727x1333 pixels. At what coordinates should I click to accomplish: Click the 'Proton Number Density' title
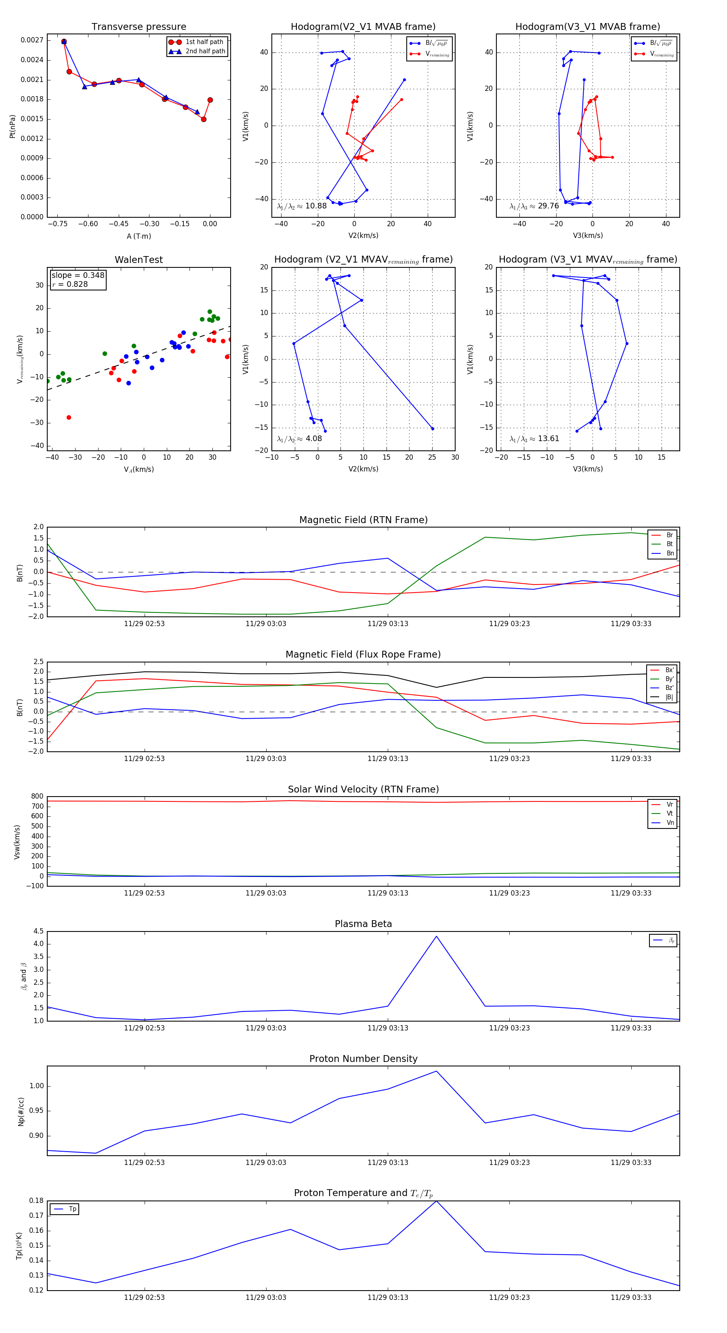point(363,1059)
